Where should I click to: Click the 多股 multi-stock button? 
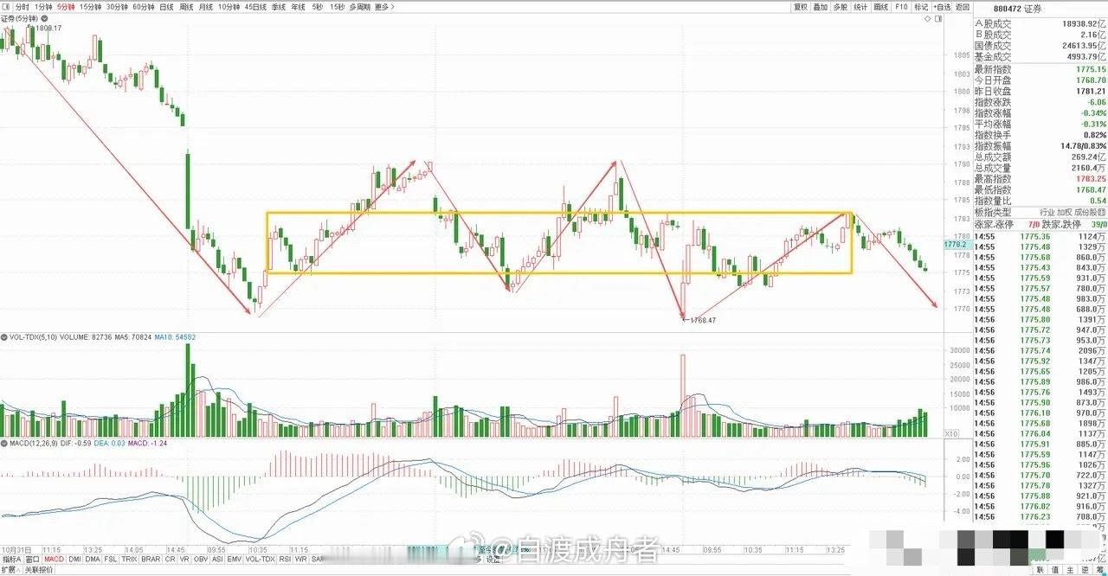coord(841,7)
